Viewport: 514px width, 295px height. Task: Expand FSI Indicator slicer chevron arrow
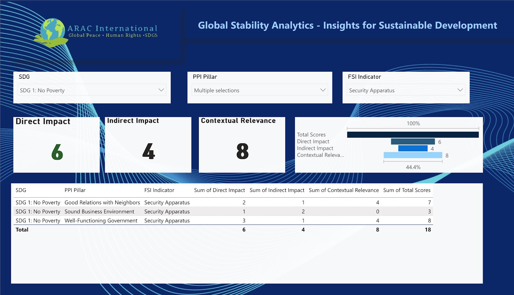(x=460, y=90)
